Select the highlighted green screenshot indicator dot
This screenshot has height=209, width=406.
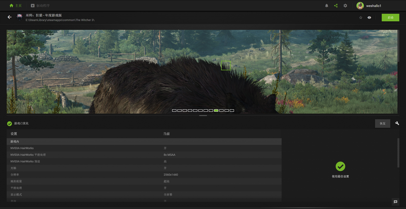point(216,111)
